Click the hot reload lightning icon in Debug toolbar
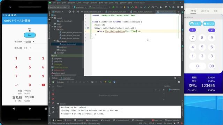The image size is (223, 125). click(x=106, y=82)
